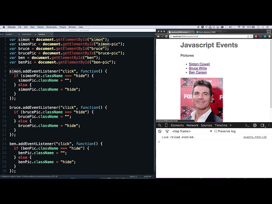This screenshot has width=272, height=204.
Task: Open the Bookmarks menu
Action: pyautogui.click(x=51, y=27)
